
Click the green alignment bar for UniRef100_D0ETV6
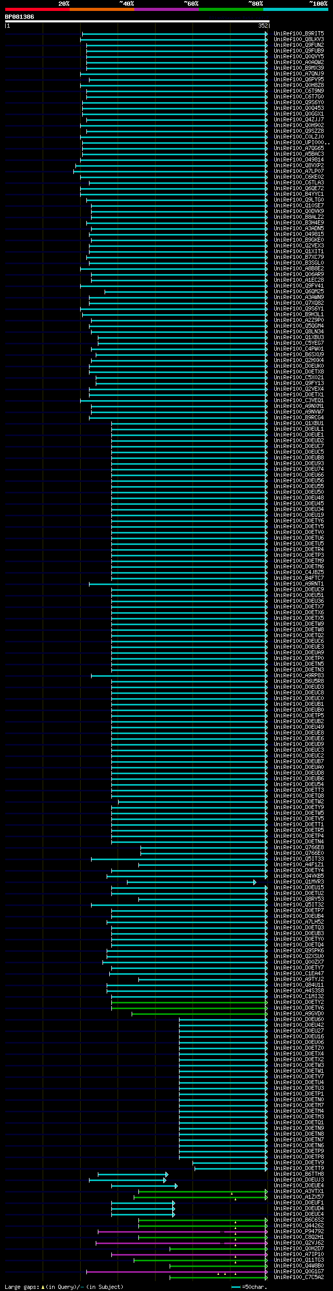tap(189, 1008)
